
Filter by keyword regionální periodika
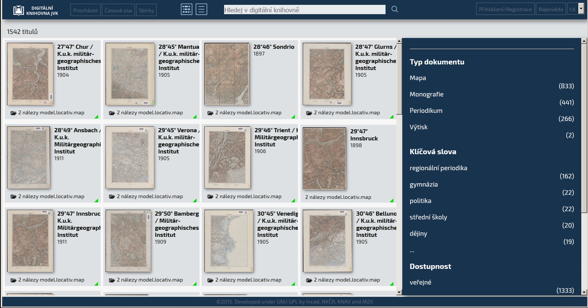point(438,168)
